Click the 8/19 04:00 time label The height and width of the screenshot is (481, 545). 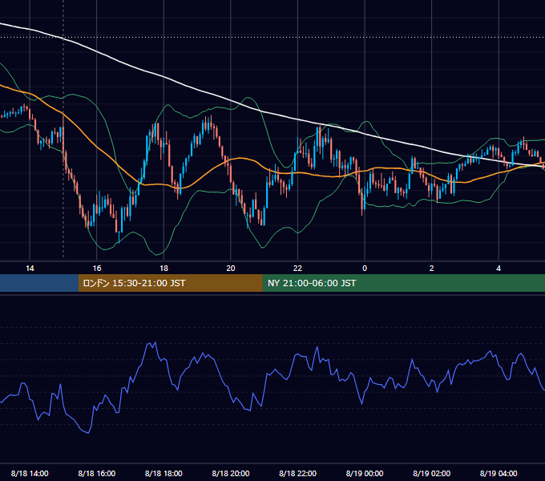pos(499,473)
